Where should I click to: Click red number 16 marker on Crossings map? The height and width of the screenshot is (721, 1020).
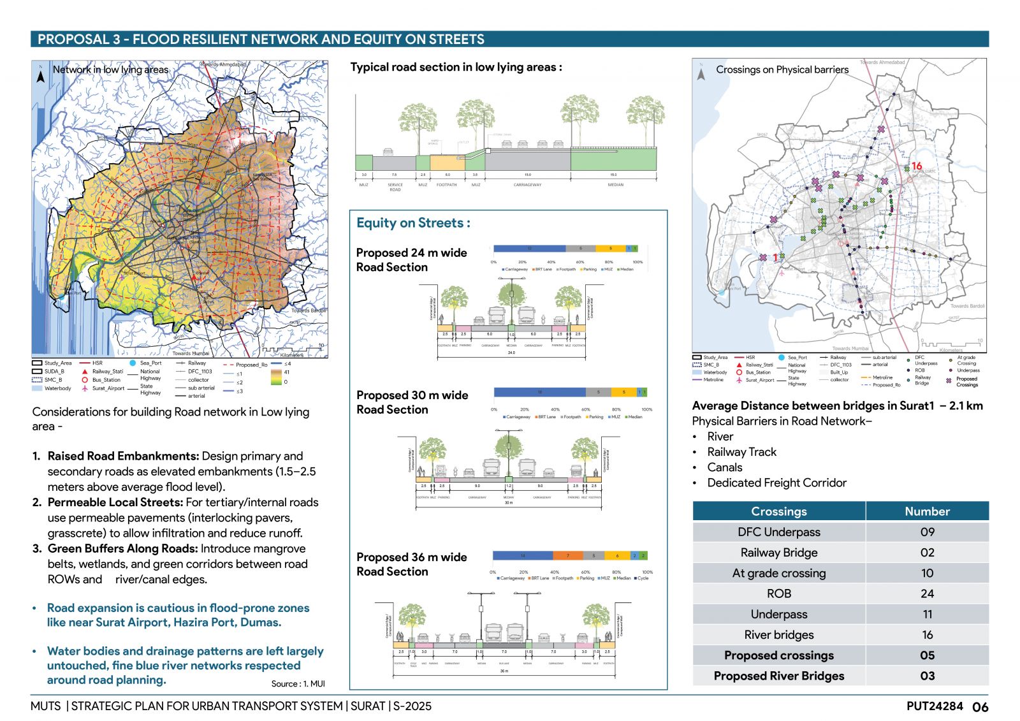pyautogui.click(x=917, y=166)
